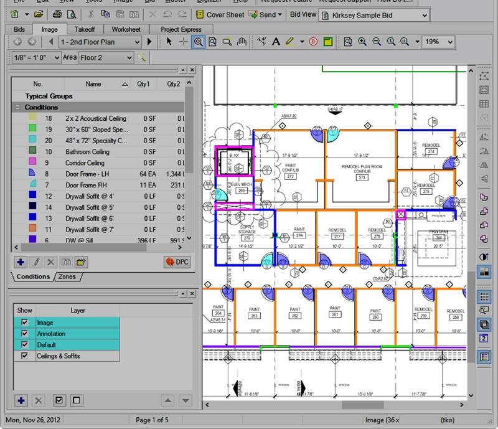Delete condition with X icon

point(51,262)
